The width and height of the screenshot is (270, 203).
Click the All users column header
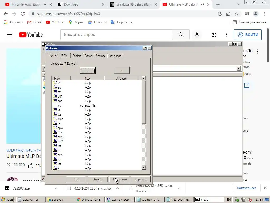click(x=121, y=78)
